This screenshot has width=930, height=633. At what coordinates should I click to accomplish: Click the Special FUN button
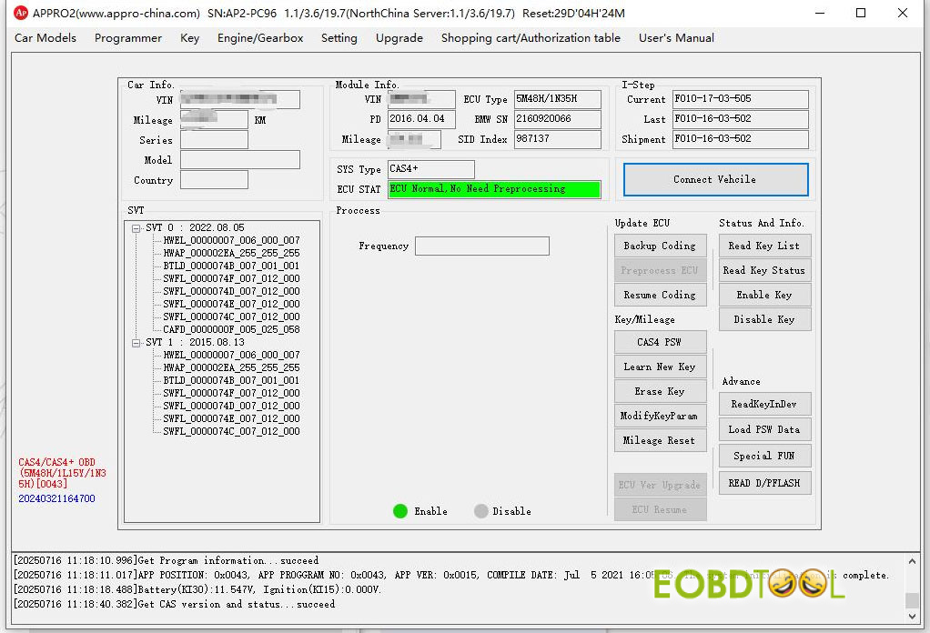pos(764,456)
